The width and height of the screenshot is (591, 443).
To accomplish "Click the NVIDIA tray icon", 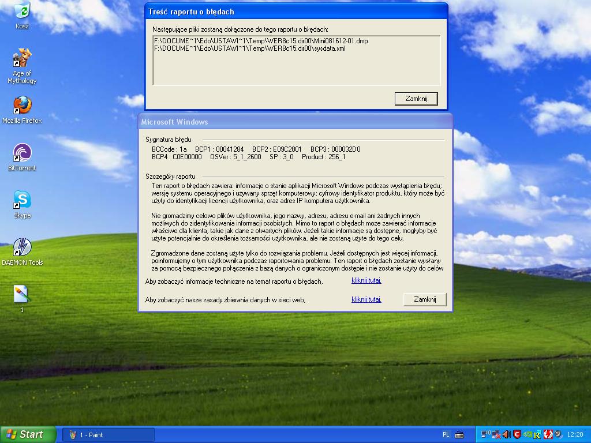I will 528,434.
